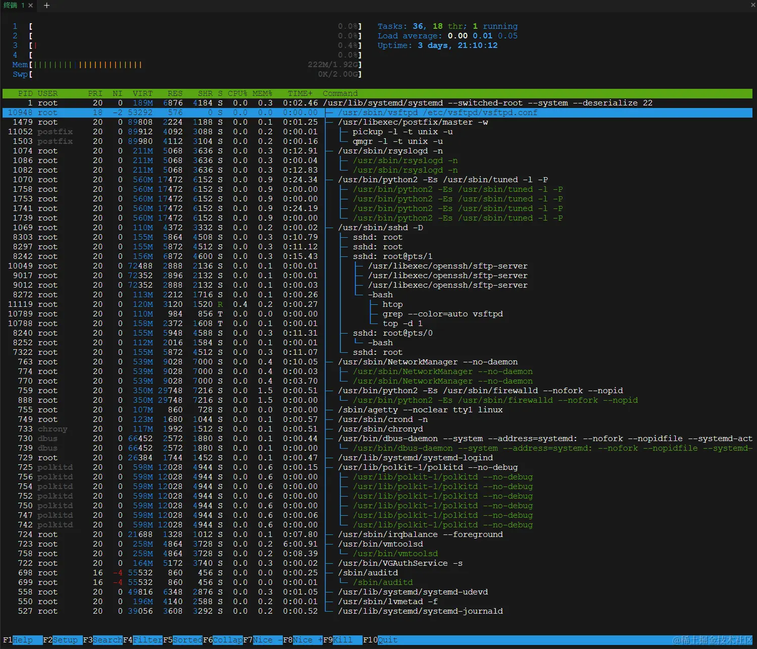Click F10 Quit in the footer
This screenshot has height=649, width=757.
coord(380,640)
